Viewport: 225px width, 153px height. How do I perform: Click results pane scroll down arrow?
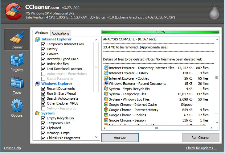point(217,122)
